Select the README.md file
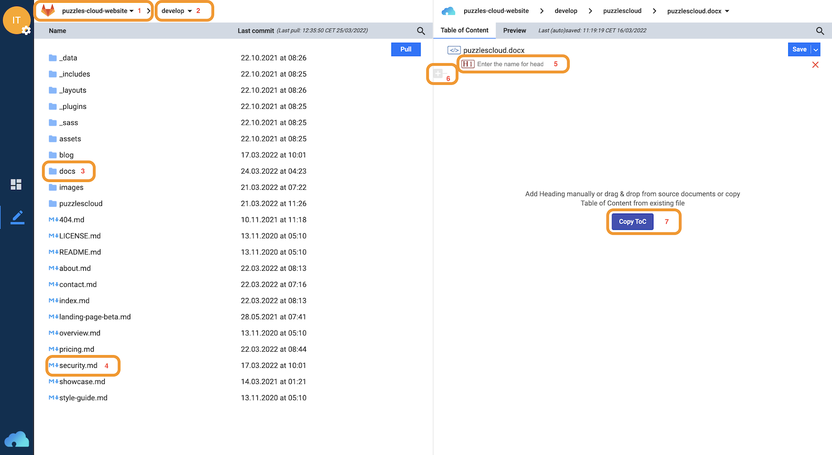 coord(74,252)
